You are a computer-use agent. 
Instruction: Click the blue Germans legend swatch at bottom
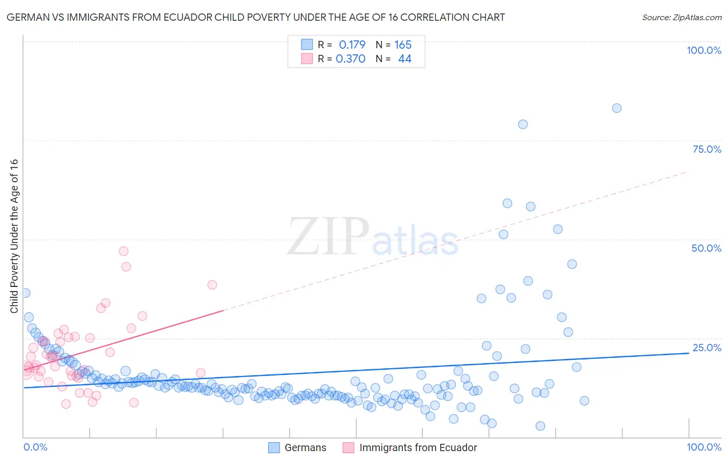[x=274, y=447]
